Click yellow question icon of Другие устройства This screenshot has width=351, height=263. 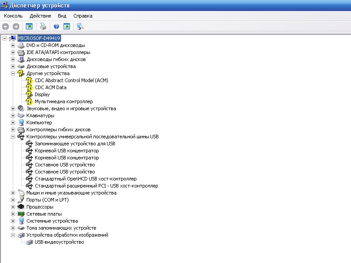21,73
